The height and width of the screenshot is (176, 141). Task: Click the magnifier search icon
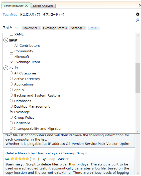[x=137, y=20]
